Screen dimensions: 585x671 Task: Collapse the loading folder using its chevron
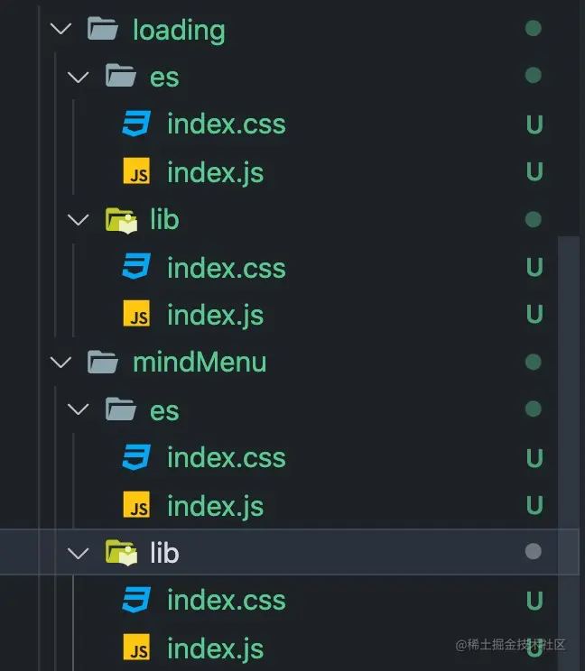click(61, 29)
